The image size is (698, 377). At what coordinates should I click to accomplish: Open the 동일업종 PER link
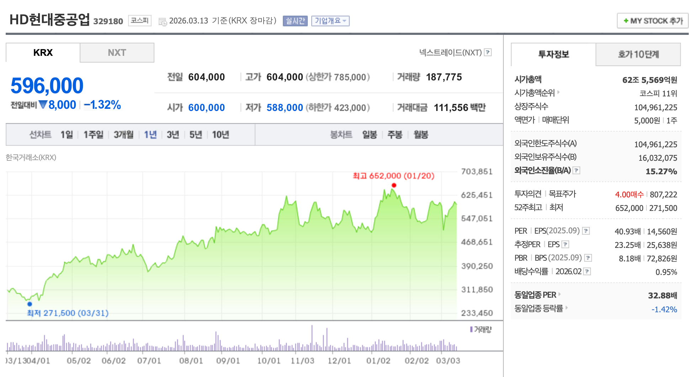click(535, 295)
